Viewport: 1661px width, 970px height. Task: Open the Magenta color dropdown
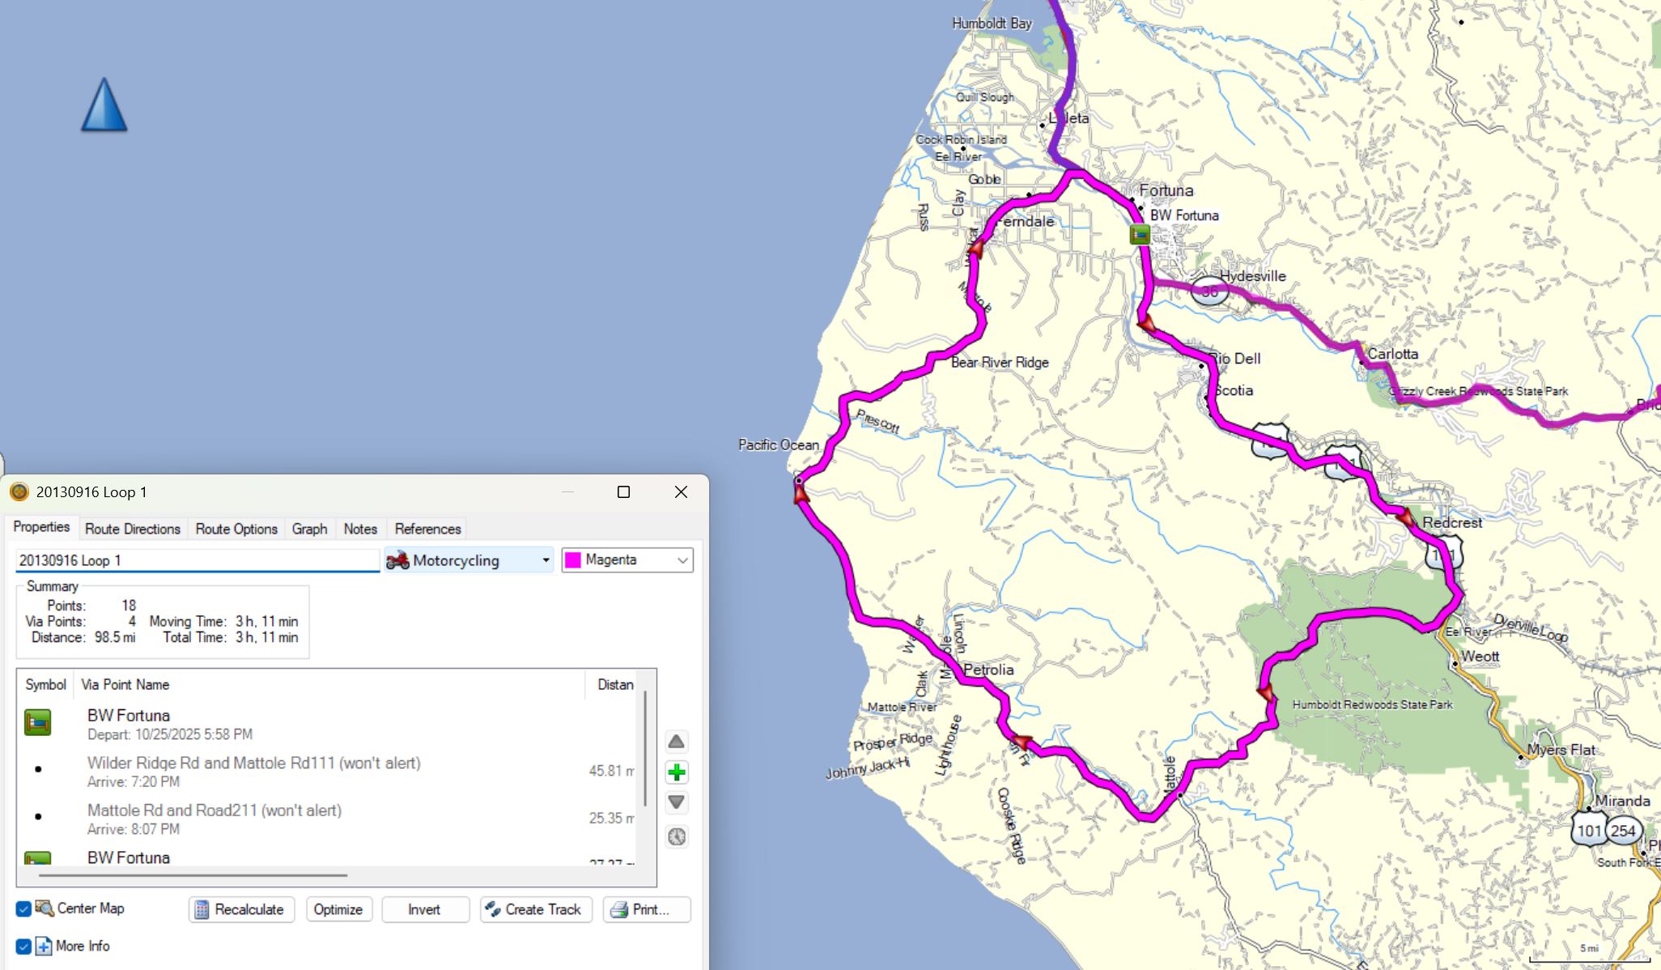(627, 560)
